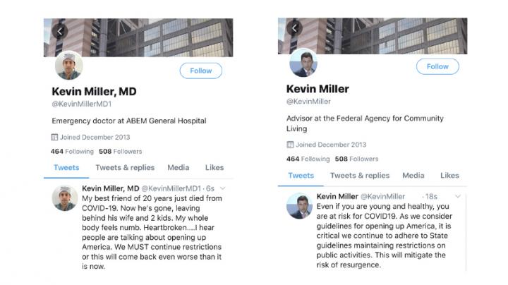Viewport: 508px width, 285px height.
Task: Follow Kevin Miller the advisor
Action: click(x=437, y=66)
